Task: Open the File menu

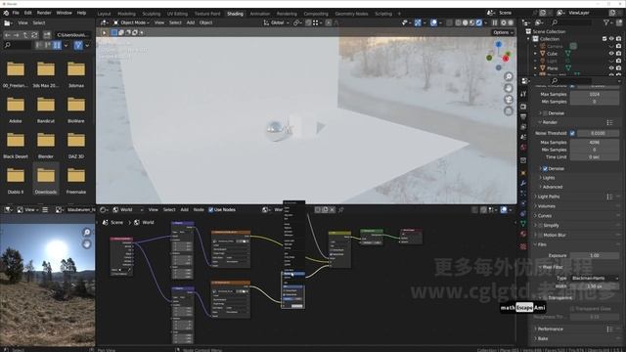Action: [x=16, y=13]
